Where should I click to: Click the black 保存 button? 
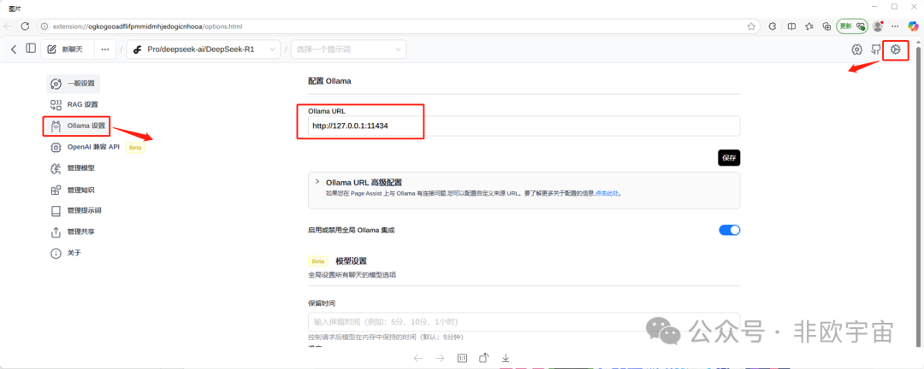click(x=729, y=158)
